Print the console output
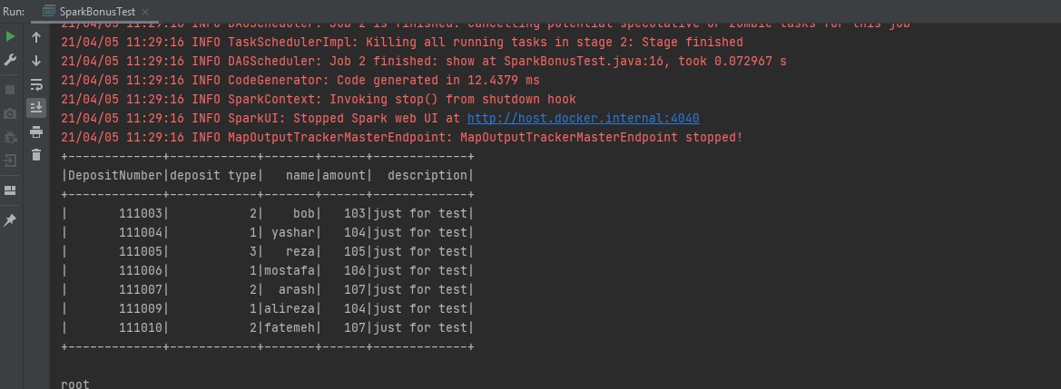The height and width of the screenshot is (389, 1061). click(36, 131)
